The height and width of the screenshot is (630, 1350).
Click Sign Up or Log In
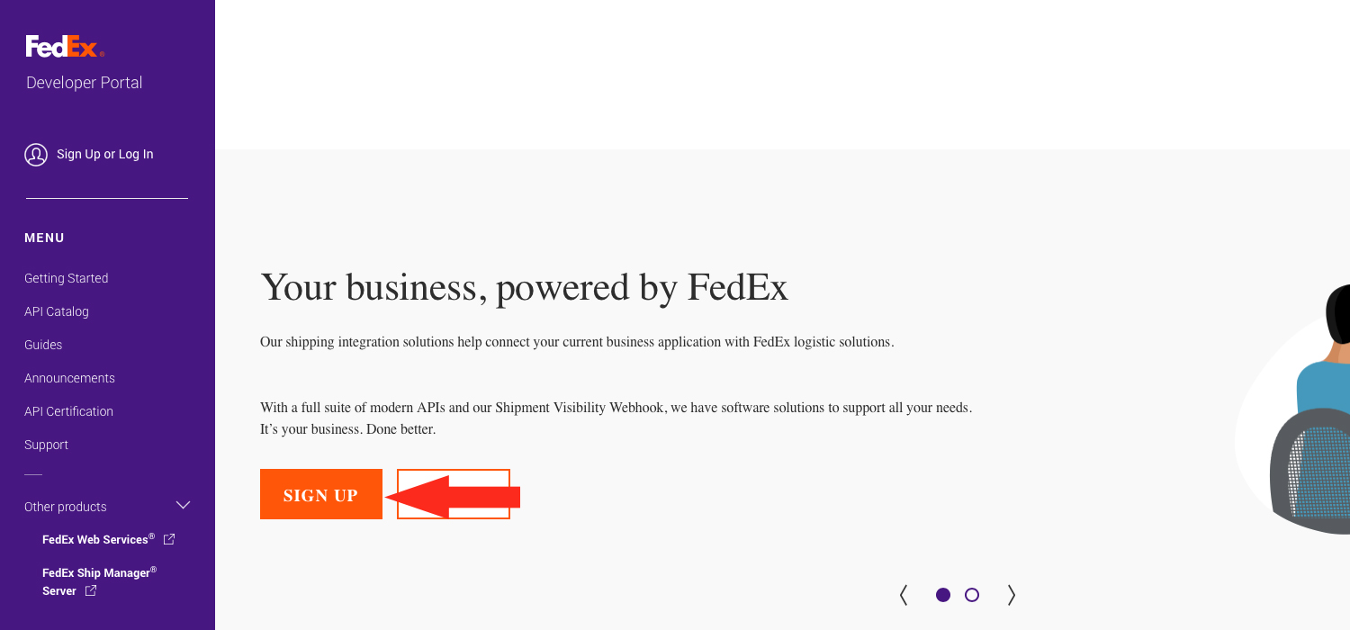click(x=104, y=154)
